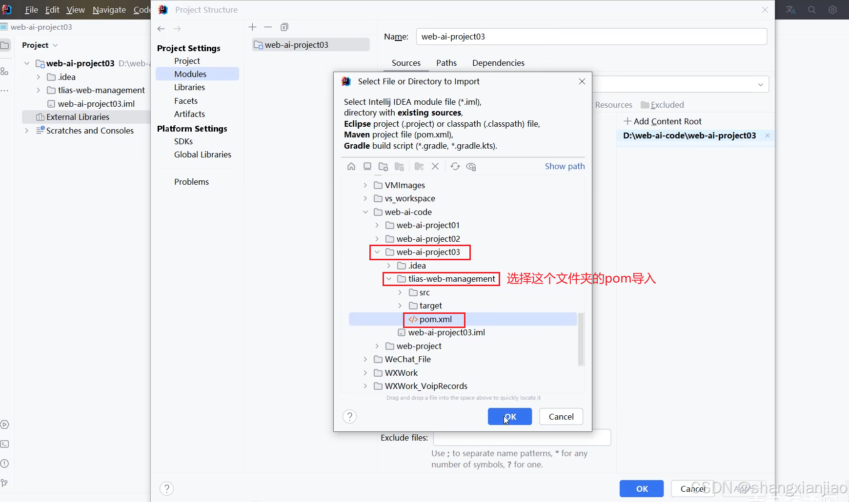Select SDKs under Platform Settings
The width and height of the screenshot is (849, 502).
[183, 141]
